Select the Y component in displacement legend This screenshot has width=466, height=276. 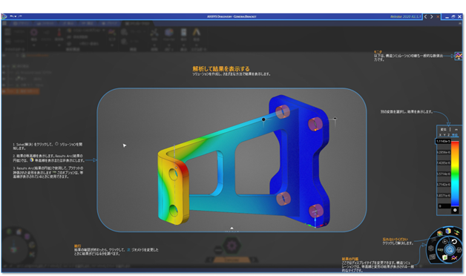click(444, 135)
